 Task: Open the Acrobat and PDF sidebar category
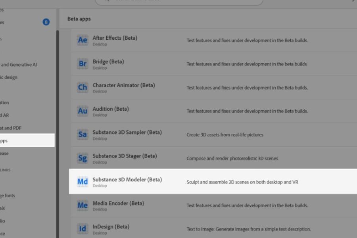pos(10,128)
